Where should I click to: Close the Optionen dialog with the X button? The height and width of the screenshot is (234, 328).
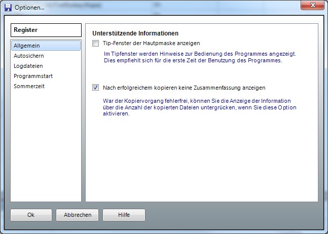pyautogui.click(x=312, y=6)
